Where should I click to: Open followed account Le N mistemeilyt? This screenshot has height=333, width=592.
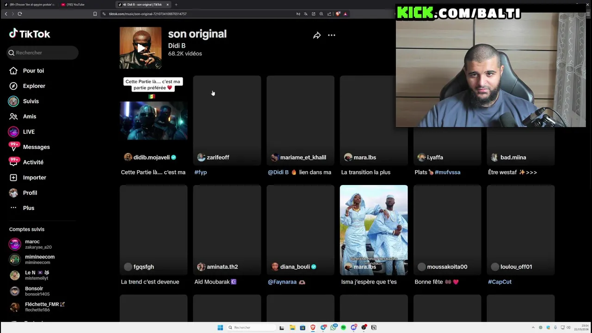click(30, 275)
